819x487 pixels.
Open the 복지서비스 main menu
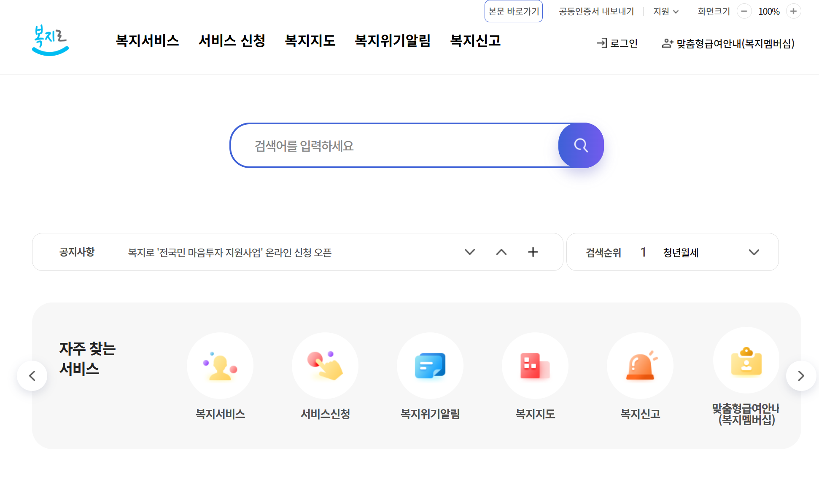click(x=147, y=41)
